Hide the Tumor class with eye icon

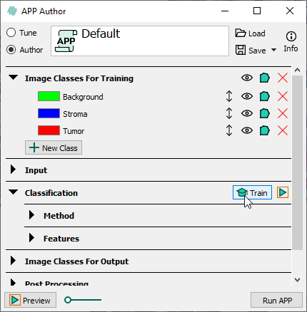(x=247, y=130)
